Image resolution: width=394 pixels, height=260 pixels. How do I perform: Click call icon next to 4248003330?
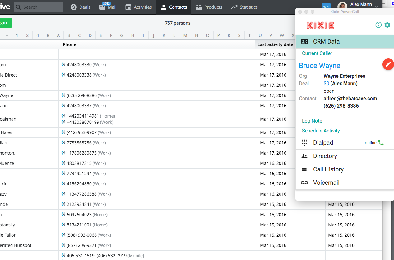[x=63, y=65]
